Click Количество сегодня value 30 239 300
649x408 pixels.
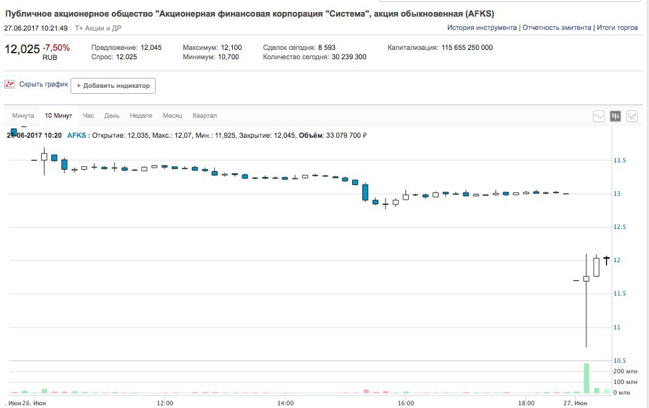click(x=349, y=57)
